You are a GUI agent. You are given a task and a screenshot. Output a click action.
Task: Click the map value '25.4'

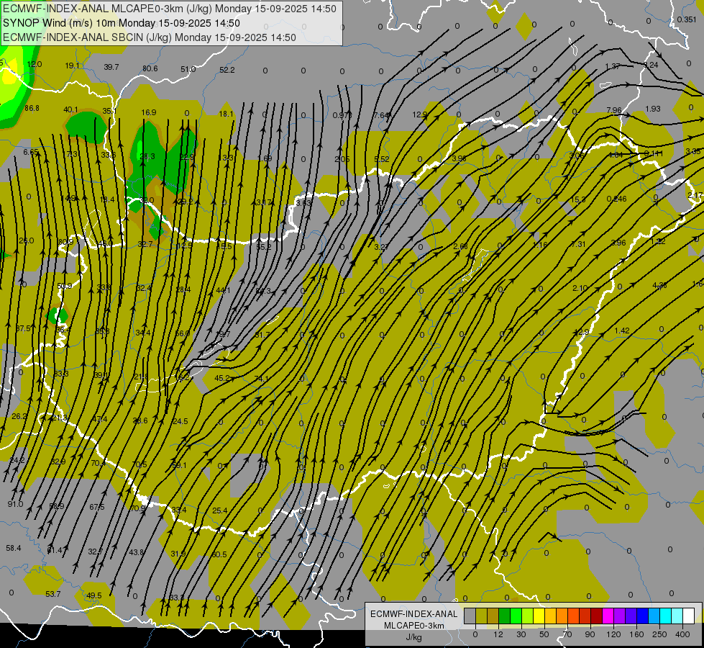pos(219,510)
